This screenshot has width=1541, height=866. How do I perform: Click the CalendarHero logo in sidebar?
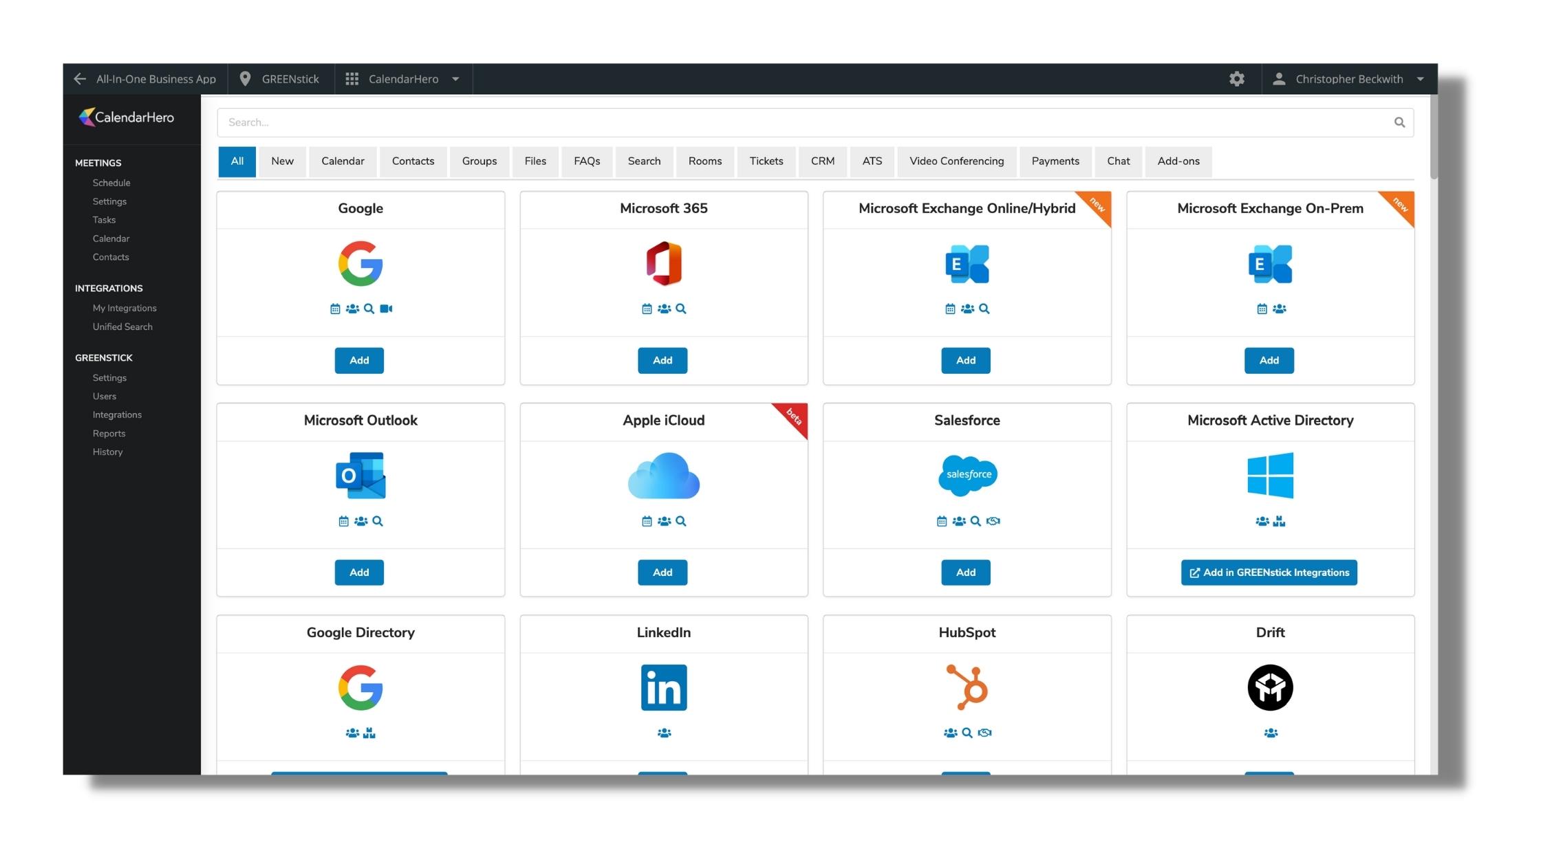(127, 118)
